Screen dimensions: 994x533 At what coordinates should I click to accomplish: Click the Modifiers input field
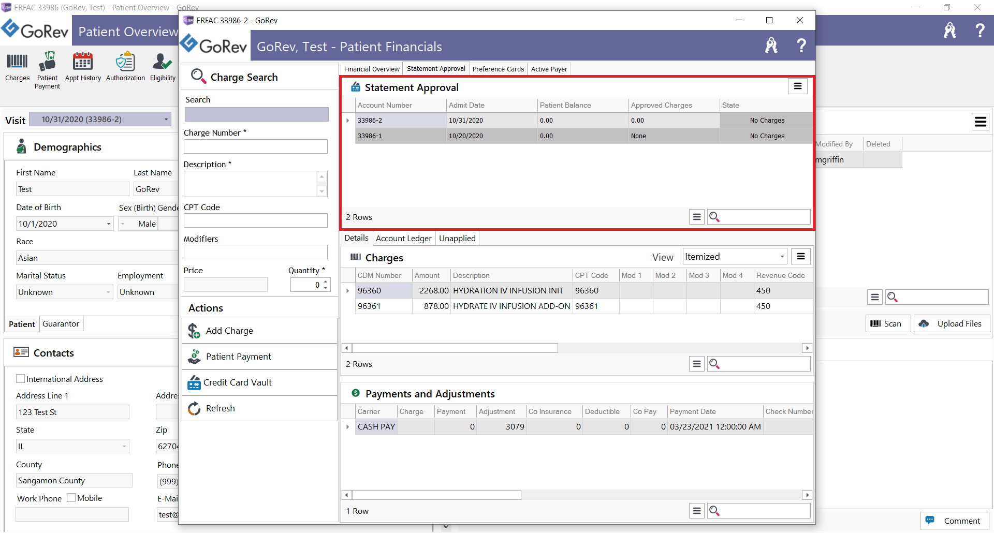[256, 252]
